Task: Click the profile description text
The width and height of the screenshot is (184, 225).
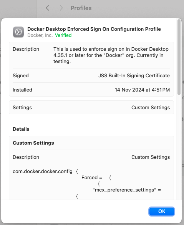Action: coord(111,55)
